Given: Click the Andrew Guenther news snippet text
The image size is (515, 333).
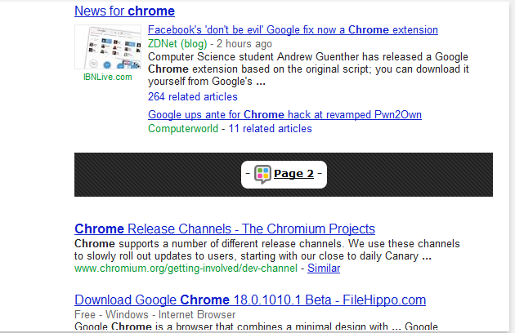Looking at the screenshot, I should click(308, 69).
